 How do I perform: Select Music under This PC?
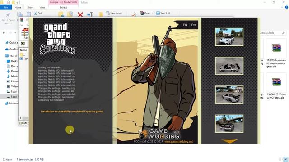pos(12,76)
